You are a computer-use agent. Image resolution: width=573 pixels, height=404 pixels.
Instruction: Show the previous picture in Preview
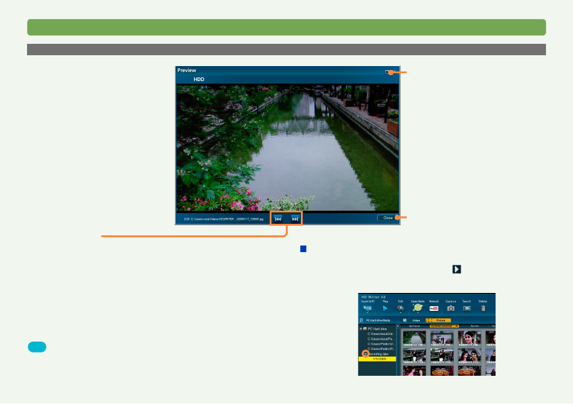[x=277, y=219]
